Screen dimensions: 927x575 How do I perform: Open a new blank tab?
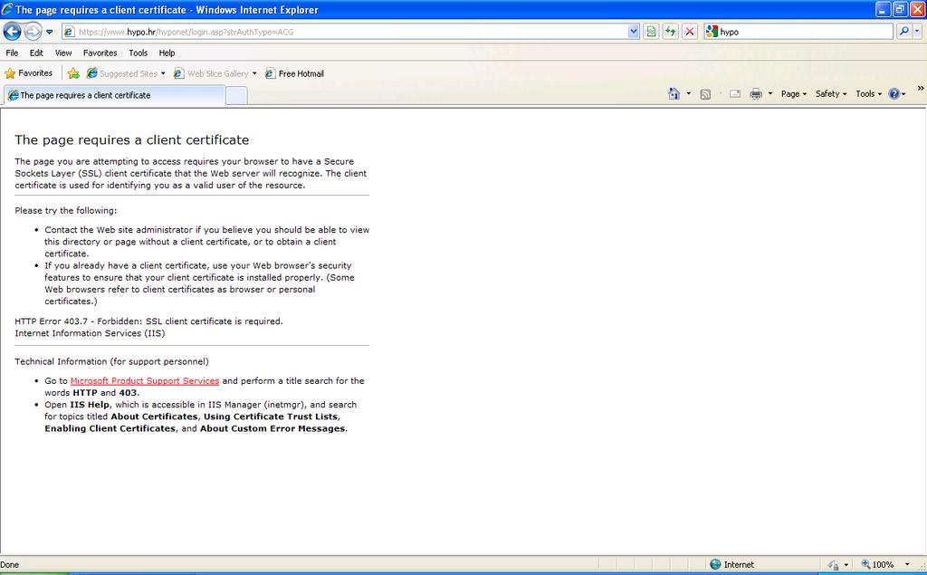[236, 95]
